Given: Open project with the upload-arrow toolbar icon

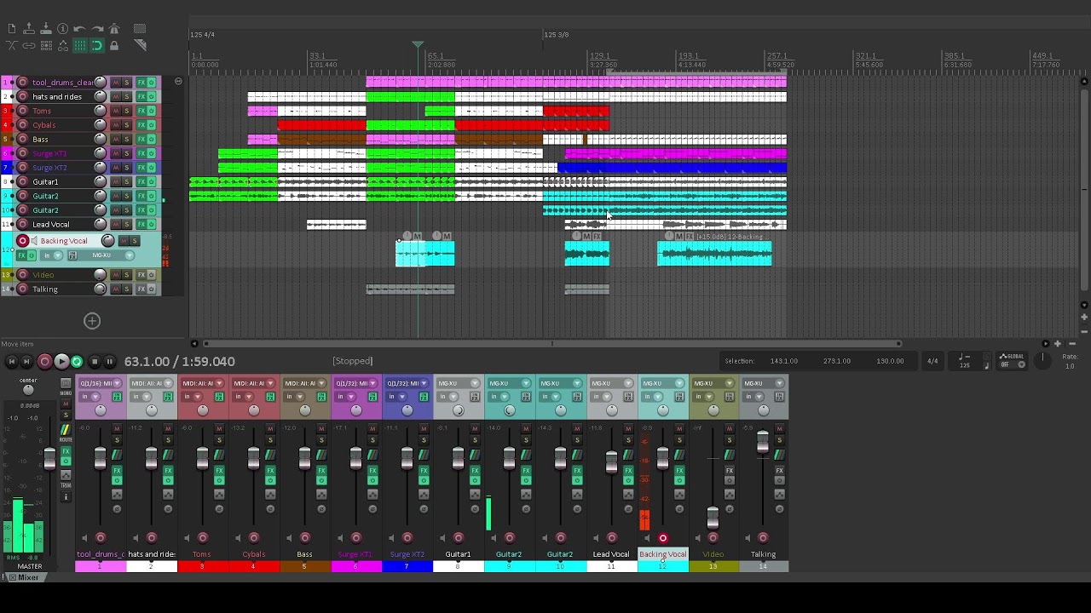Looking at the screenshot, I should point(29,29).
